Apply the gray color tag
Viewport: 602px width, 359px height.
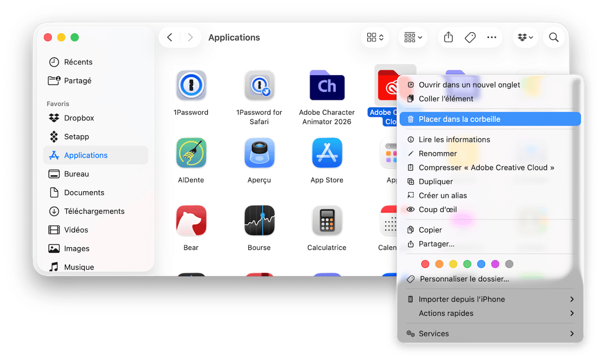point(509,264)
